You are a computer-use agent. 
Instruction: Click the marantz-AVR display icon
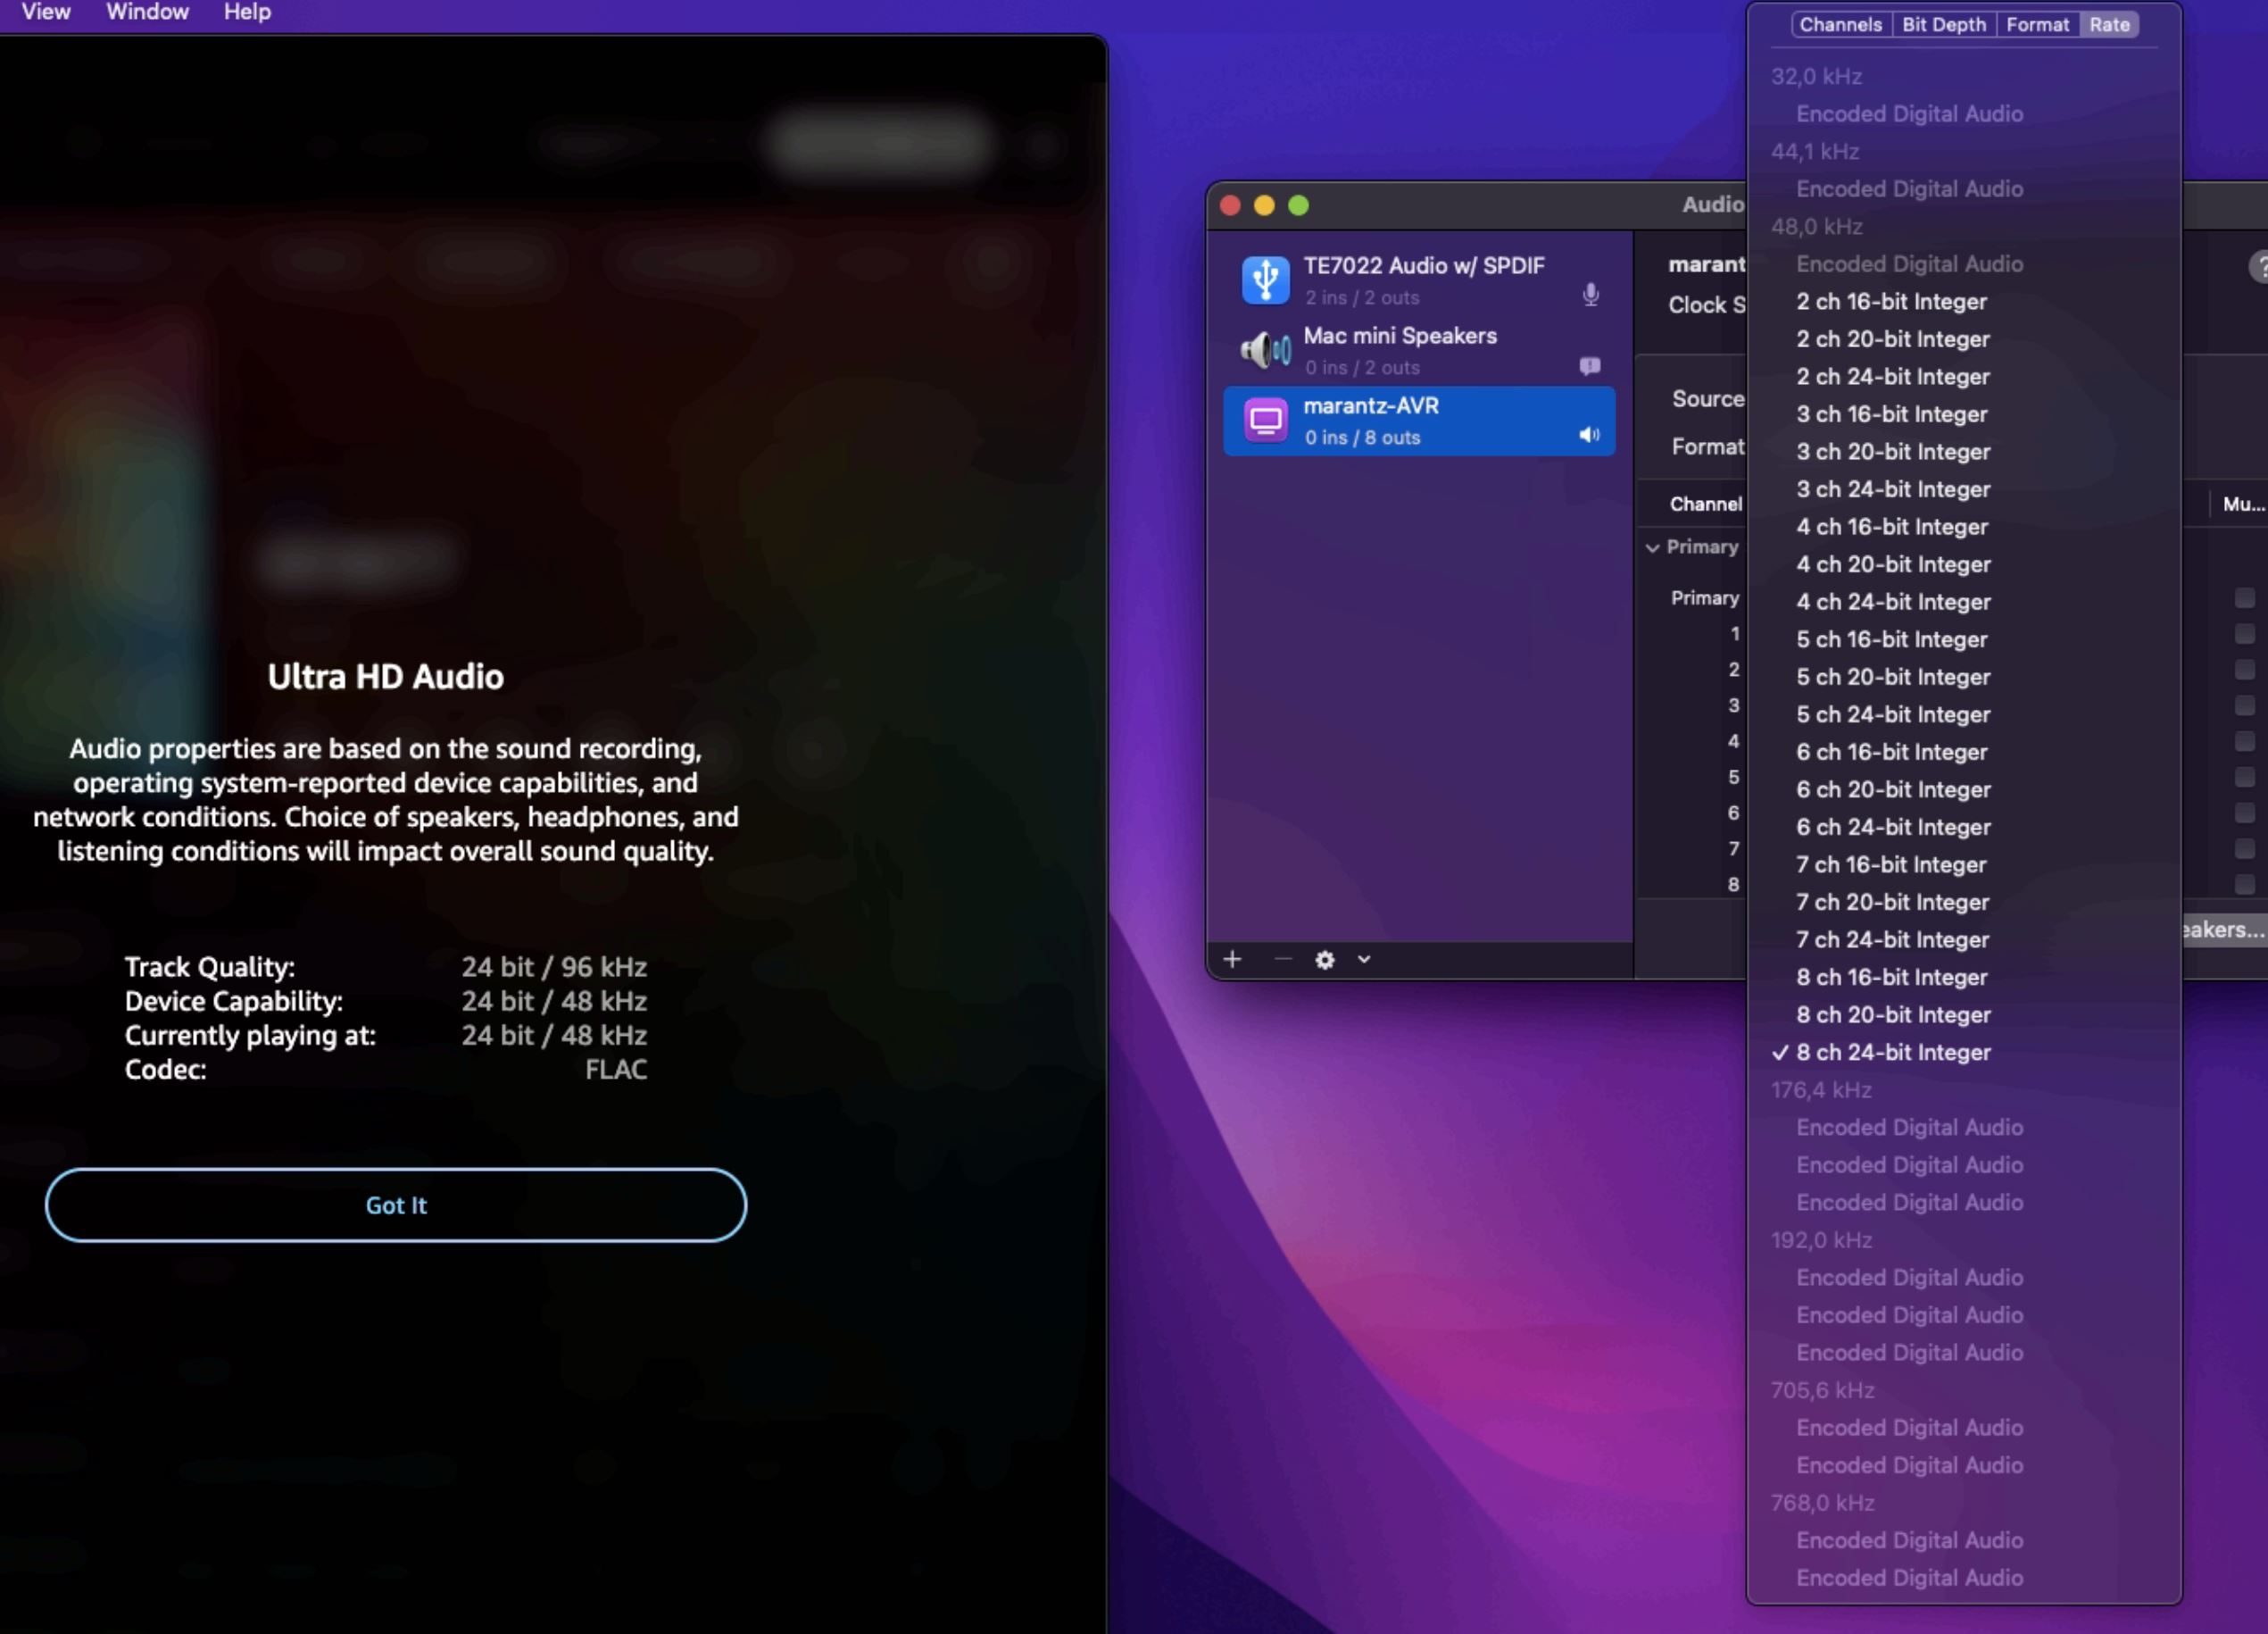tap(1265, 421)
